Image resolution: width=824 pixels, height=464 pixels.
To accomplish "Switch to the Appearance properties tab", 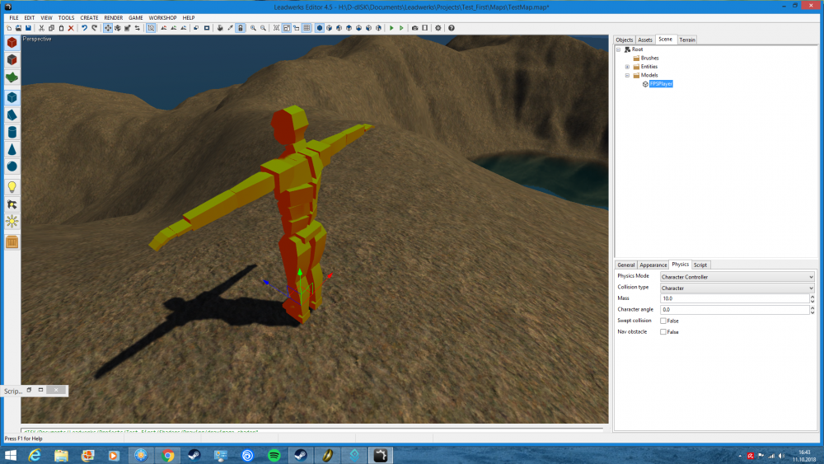I will pyautogui.click(x=653, y=265).
